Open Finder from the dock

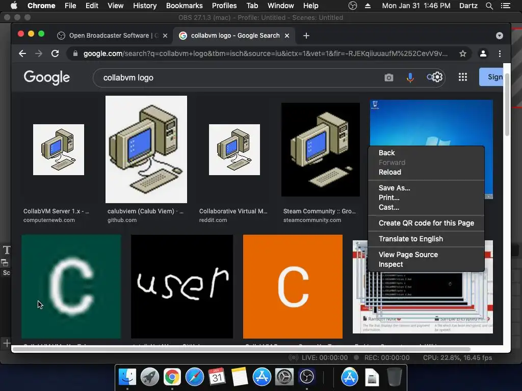pos(127,377)
